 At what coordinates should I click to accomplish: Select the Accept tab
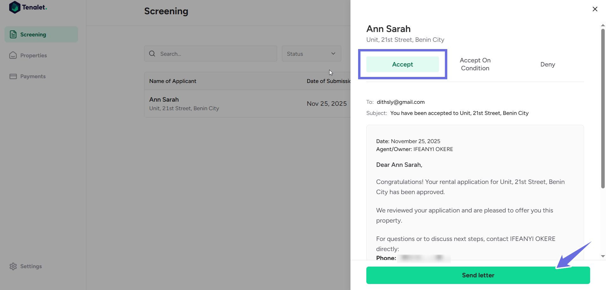[402, 64]
